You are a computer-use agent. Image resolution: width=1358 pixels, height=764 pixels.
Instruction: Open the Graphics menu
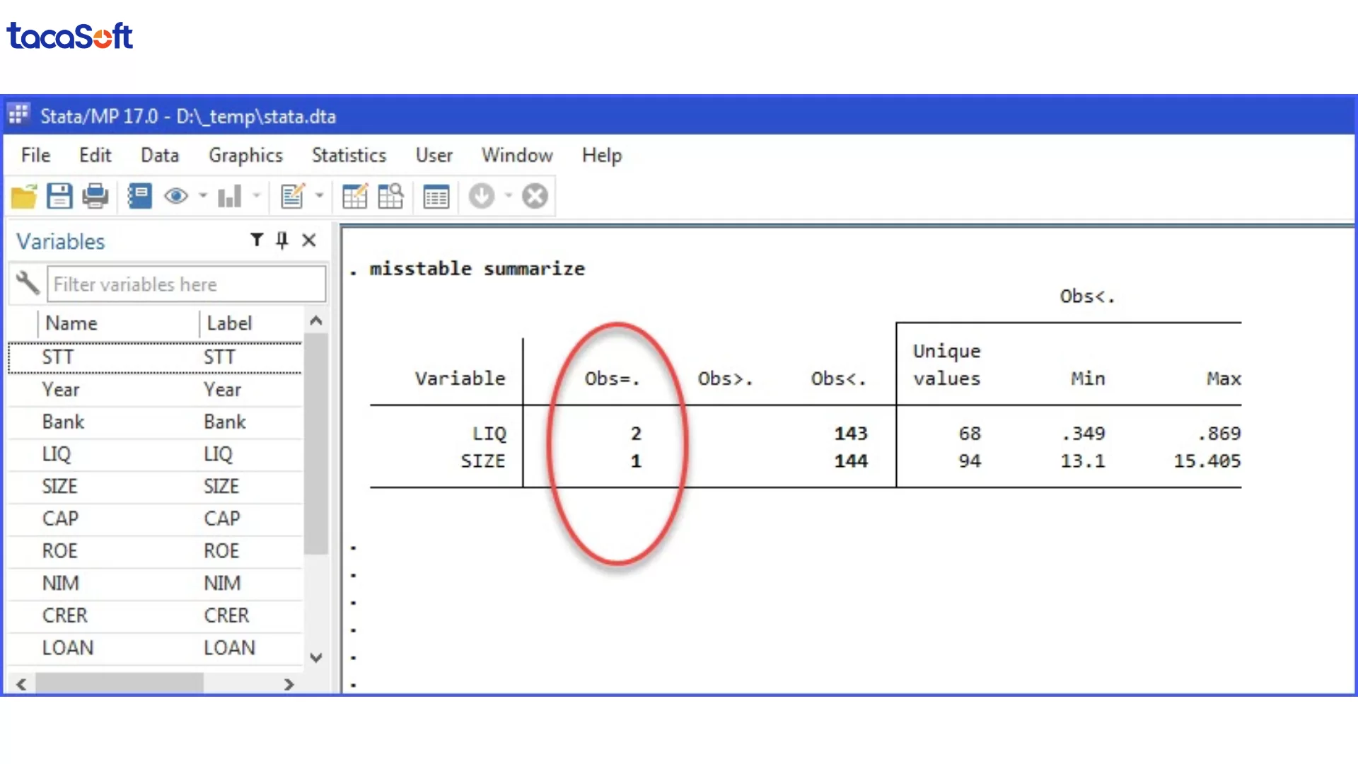(x=245, y=155)
